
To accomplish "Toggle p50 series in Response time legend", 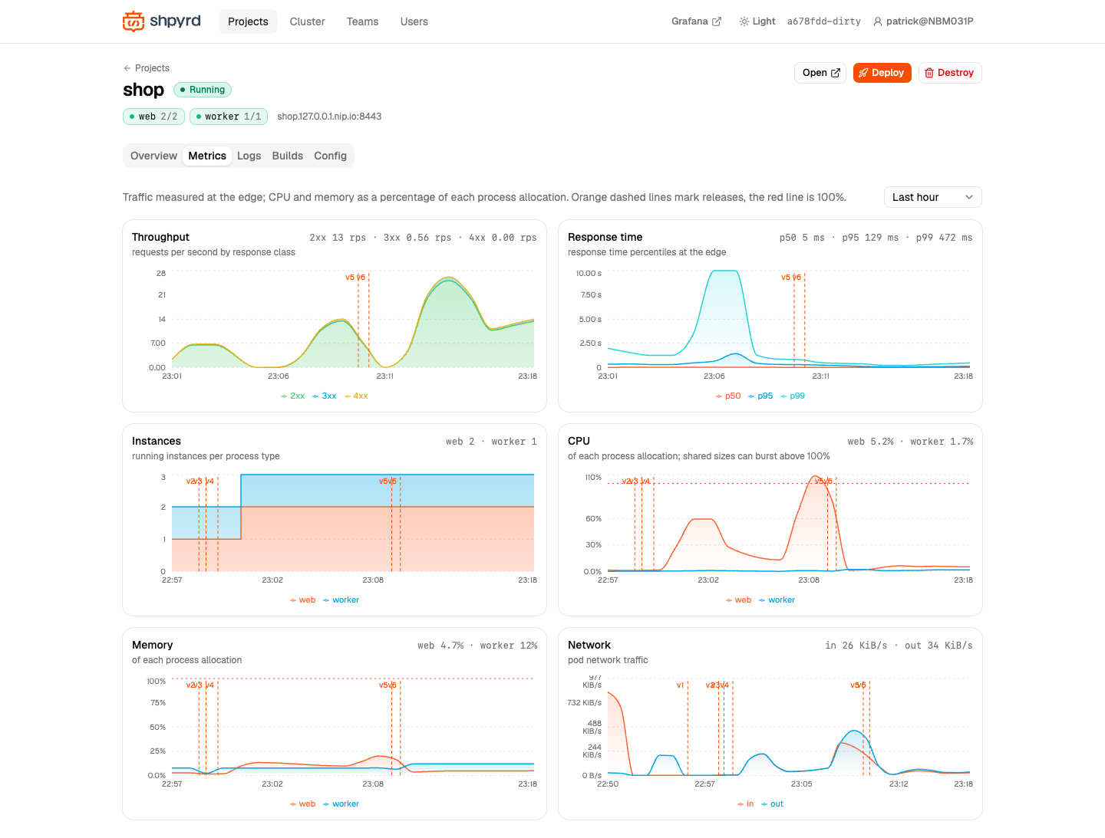I will click(x=728, y=396).
